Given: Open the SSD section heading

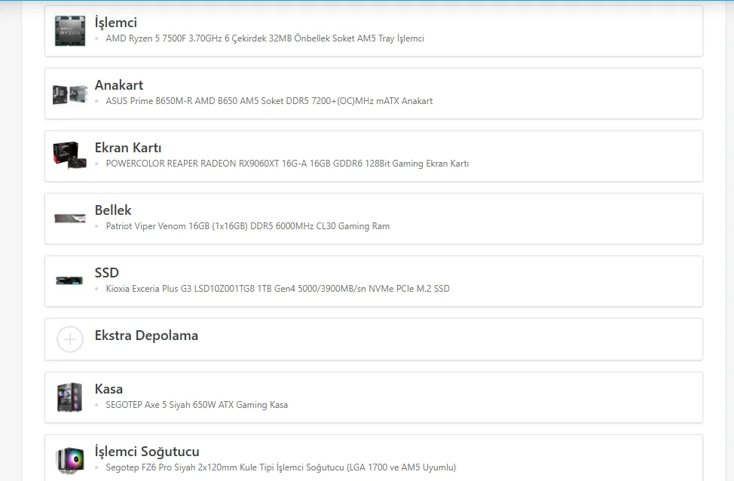Looking at the screenshot, I should 107,273.
